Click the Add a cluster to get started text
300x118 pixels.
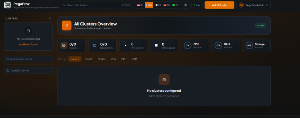tap(164, 96)
